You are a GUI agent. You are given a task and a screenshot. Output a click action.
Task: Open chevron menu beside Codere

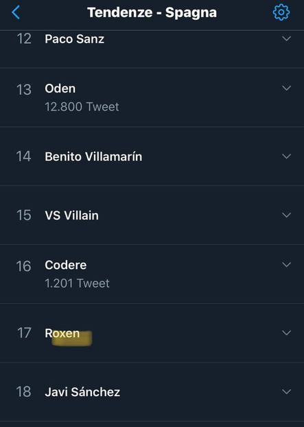click(x=286, y=265)
